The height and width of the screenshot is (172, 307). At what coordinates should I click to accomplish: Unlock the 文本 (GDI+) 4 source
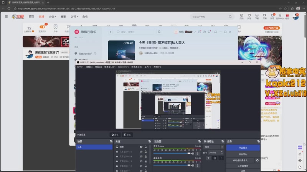click(x=146, y=156)
